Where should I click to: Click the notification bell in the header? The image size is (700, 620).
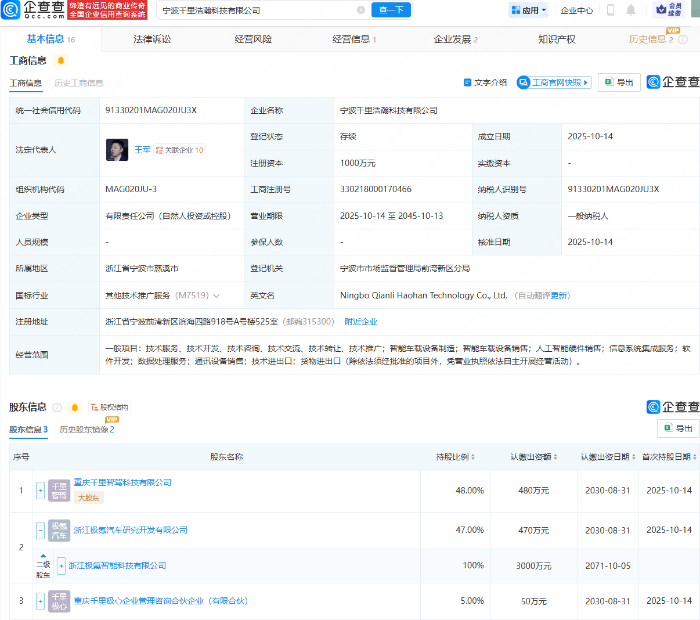click(631, 10)
